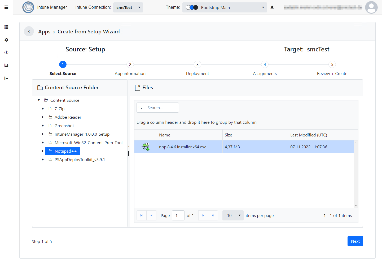Open the chart reports icon in sidebar
Image resolution: width=382 pixels, height=266 pixels.
6,65
